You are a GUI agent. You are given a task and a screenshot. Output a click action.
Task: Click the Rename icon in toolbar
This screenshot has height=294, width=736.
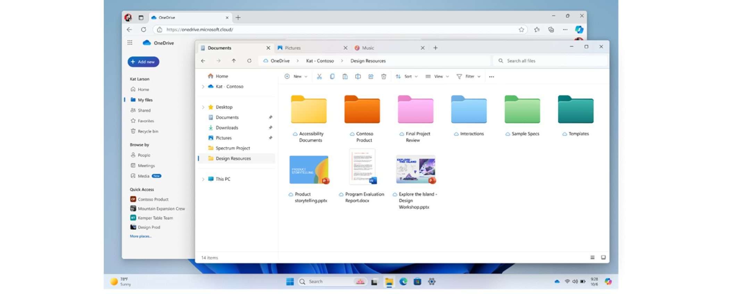(358, 77)
